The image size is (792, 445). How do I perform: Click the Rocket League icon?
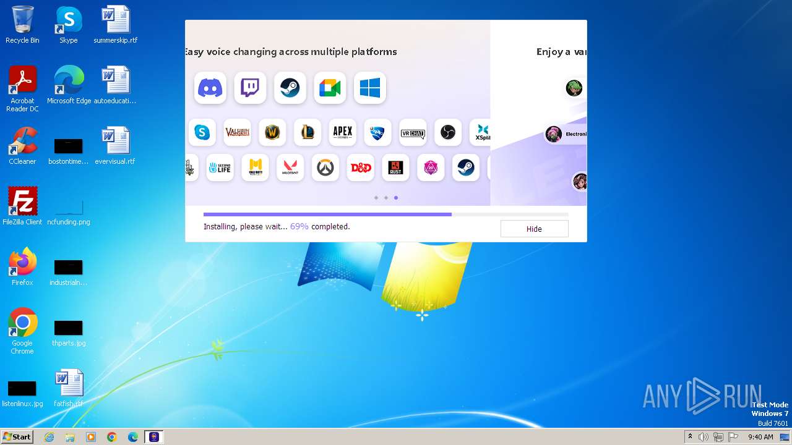[x=377, y=132]
